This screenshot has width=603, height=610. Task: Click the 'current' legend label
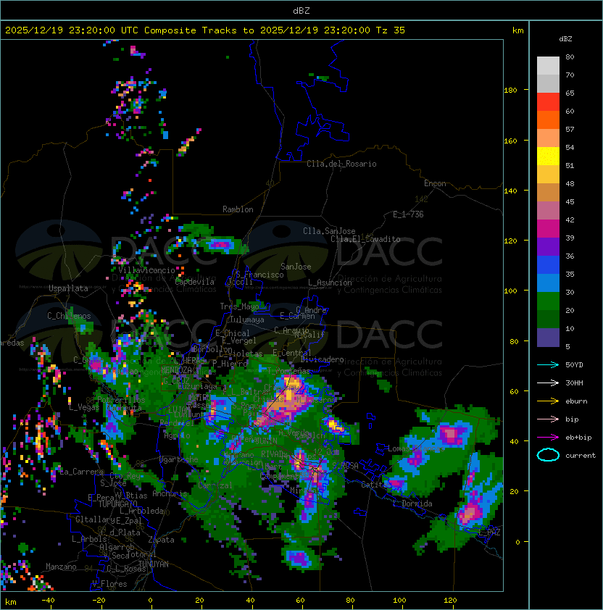click(x=581, y=455)
